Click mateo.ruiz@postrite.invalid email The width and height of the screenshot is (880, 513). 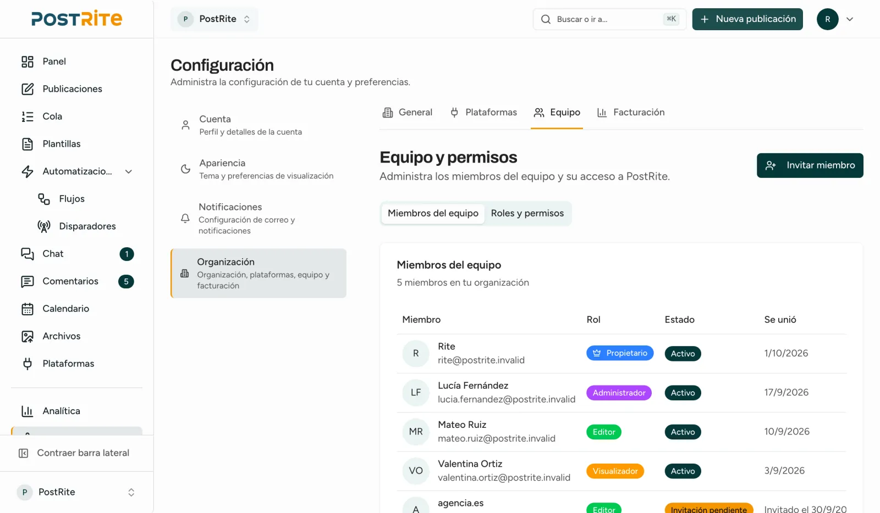click(497, 438)
